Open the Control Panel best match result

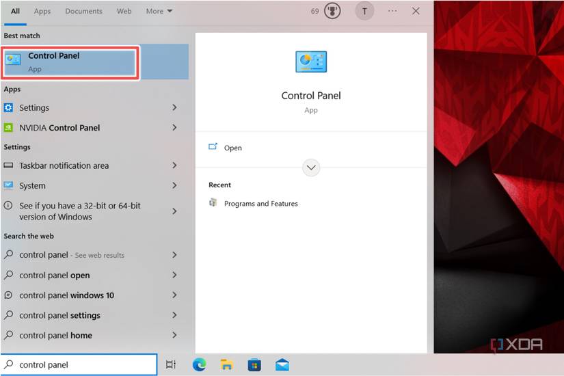[x=94, y=62]
